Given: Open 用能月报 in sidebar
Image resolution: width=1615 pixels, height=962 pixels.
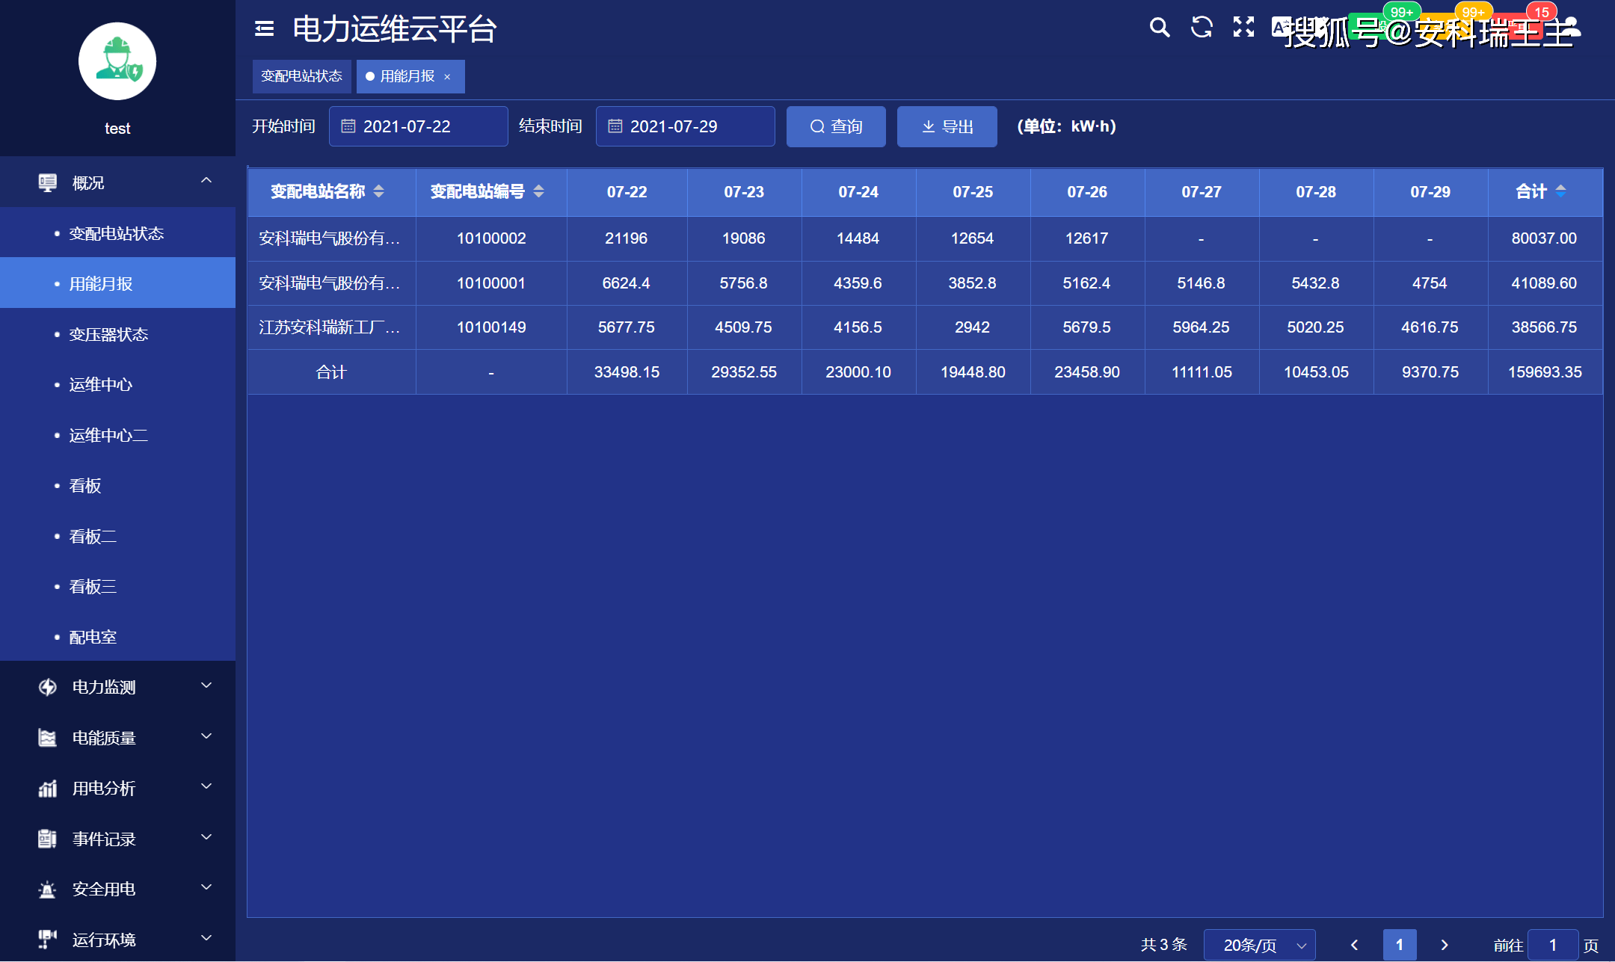Looking at the screenshot, I should coord(117,283).
